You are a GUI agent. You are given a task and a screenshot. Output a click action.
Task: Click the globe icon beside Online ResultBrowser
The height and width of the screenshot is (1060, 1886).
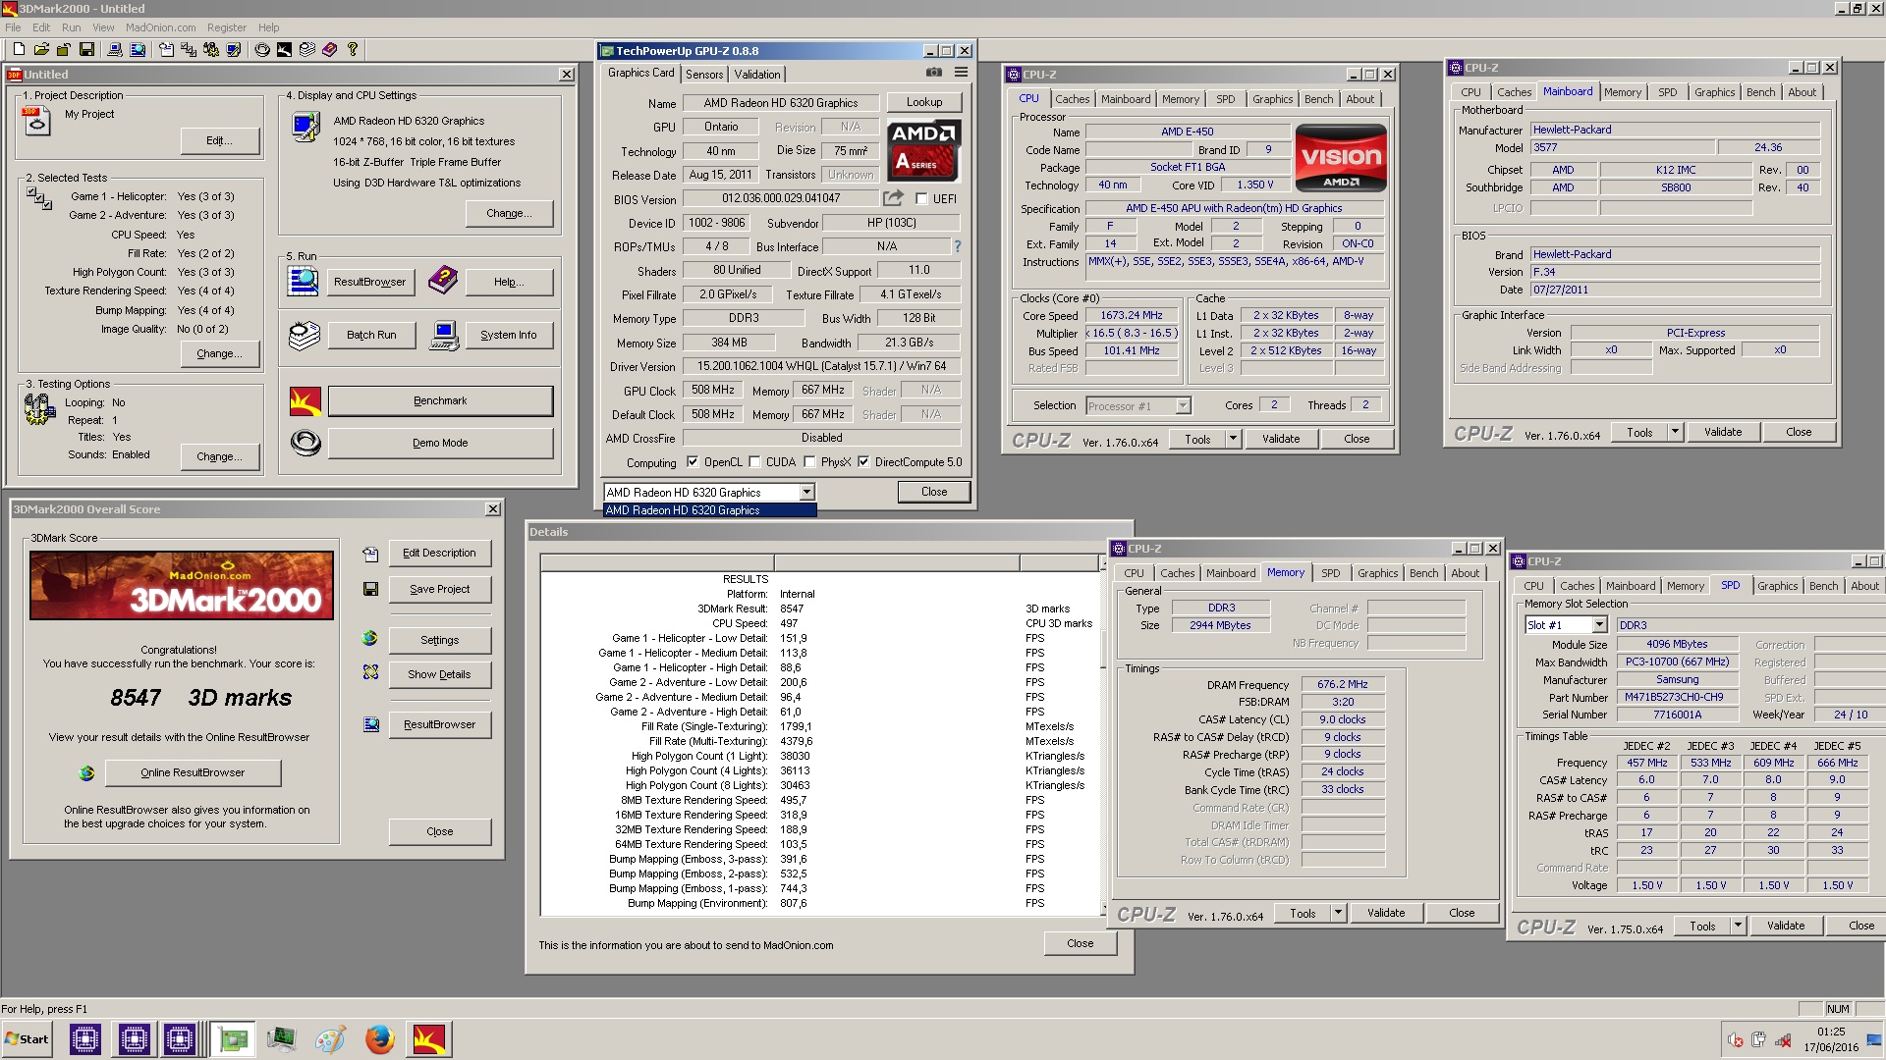coord(86,772)
